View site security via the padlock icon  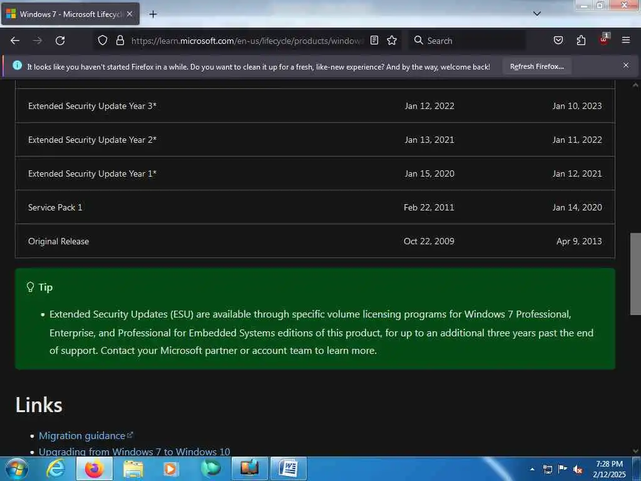pos(120,40)
